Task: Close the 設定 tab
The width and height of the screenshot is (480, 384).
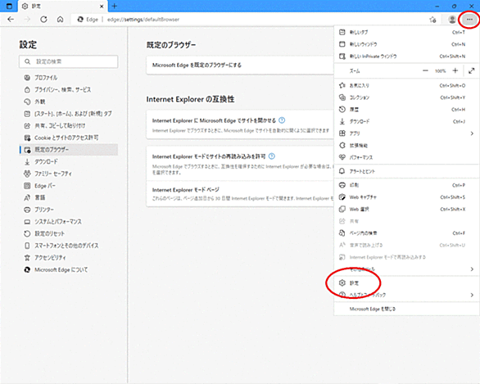Action: click(x=102, y=6)
